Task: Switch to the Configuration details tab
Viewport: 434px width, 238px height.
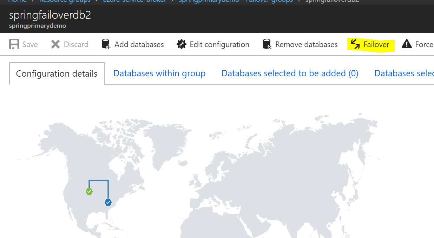Action: [x=57, y=73]
